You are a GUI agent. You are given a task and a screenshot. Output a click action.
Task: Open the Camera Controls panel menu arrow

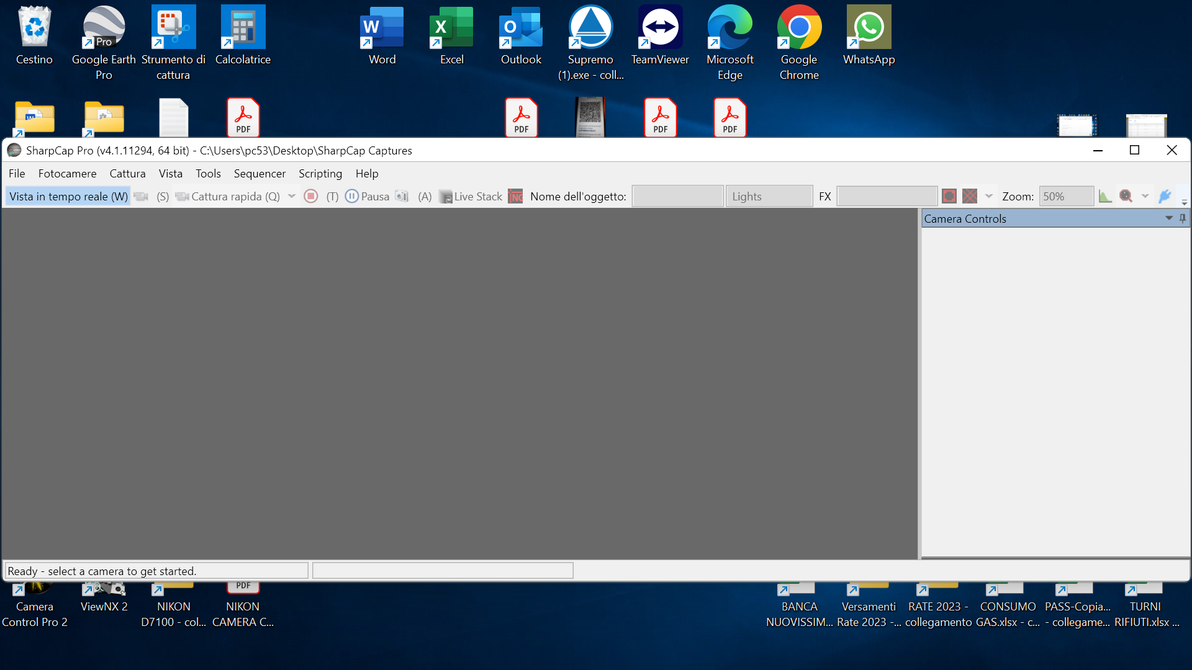pyautogui.click(x=1169, y=218)
